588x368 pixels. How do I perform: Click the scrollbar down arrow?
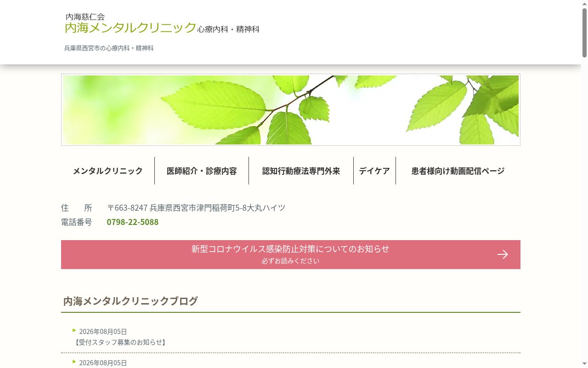pos(584,364)
